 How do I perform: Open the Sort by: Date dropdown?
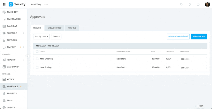point(41,37)
